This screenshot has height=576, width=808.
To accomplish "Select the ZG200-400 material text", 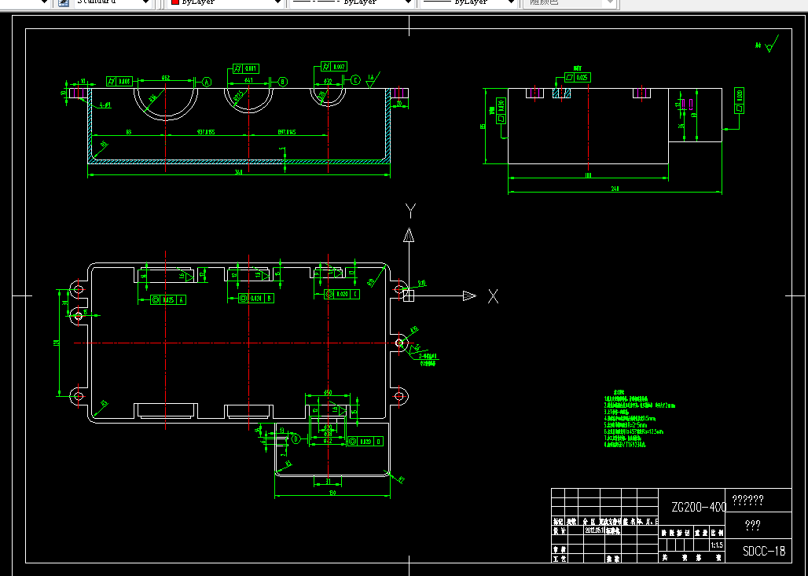I will pyautogui.click(x=699, y=507).
